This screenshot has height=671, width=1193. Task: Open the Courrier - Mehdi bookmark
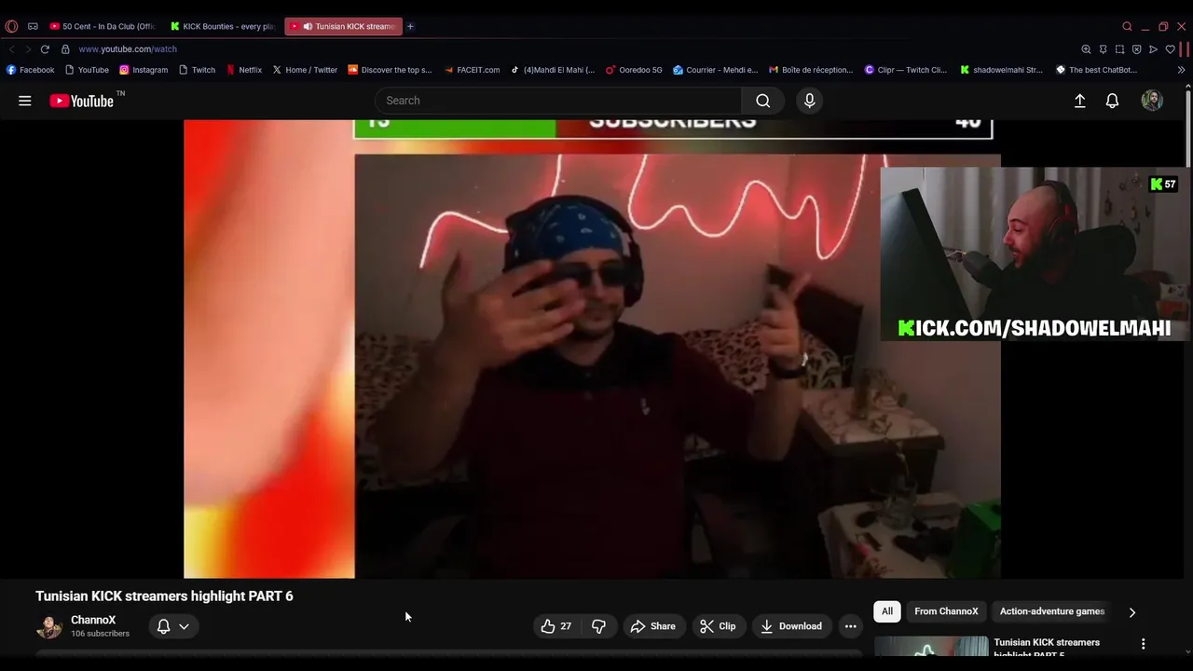[x=715, y=70]
